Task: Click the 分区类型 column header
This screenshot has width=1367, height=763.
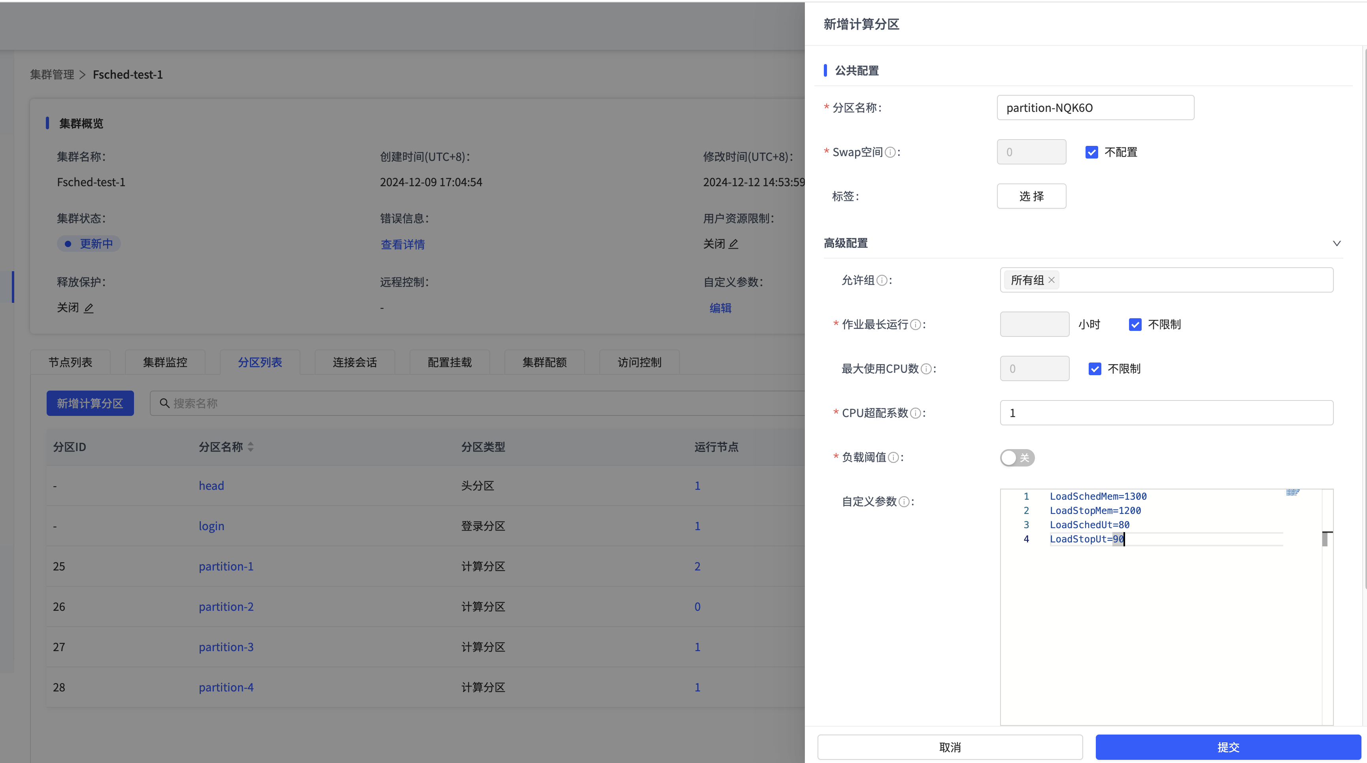Action: (x=483, y=447)
